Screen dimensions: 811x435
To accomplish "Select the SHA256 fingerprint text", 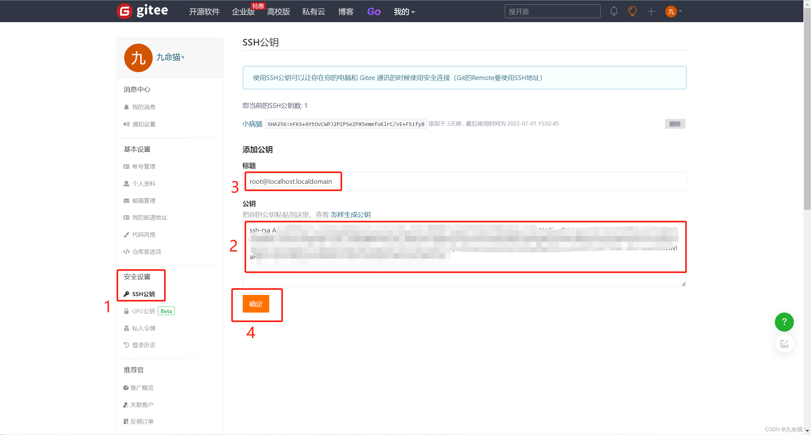I will (x=346, y=124).
